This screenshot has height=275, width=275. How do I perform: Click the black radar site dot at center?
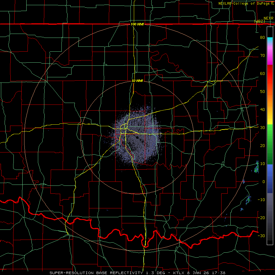click(137, 138)
